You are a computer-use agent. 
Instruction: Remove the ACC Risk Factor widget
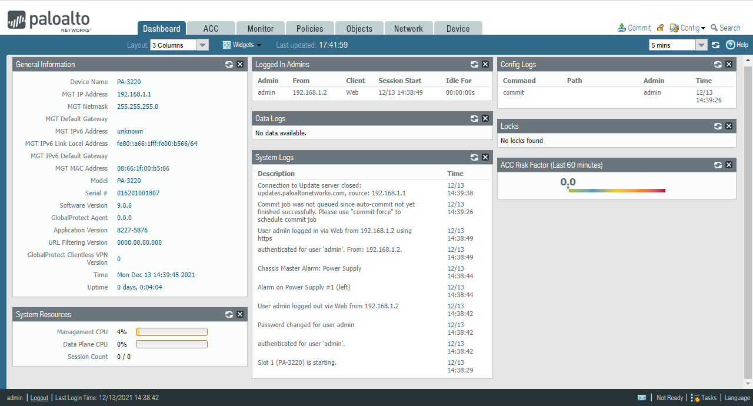tap(729, 165)
